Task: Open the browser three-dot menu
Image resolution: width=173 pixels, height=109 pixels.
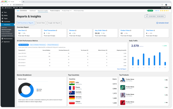Action: pyautogui.click(x=169, y=5)
